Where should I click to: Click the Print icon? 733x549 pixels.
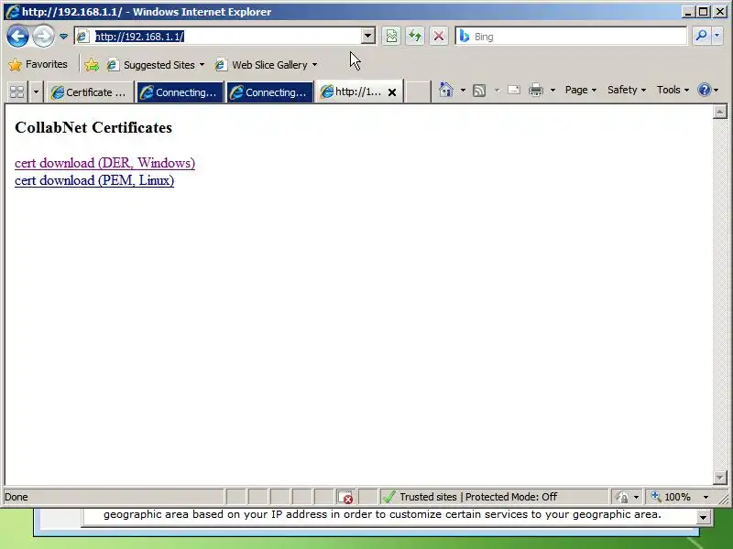click(536, 90)
